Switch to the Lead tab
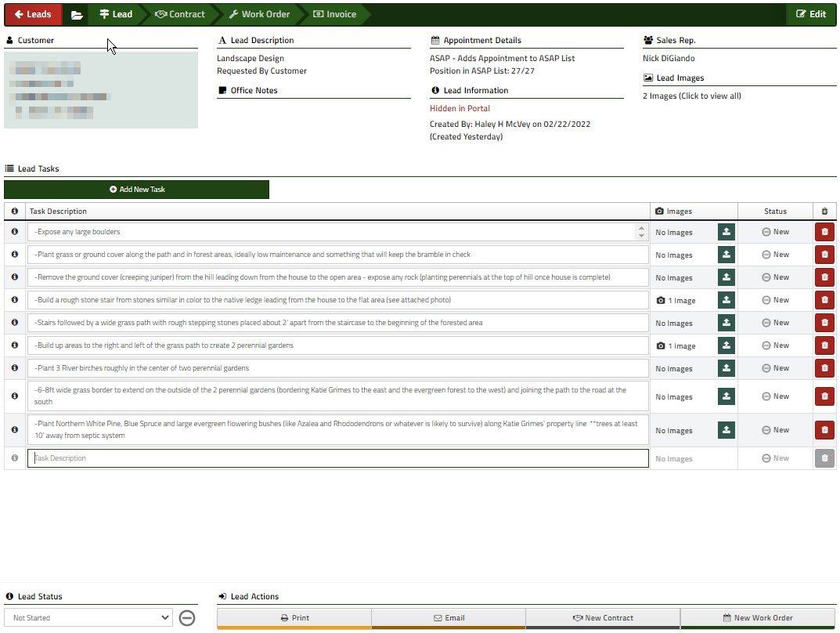 click(116, 14)
